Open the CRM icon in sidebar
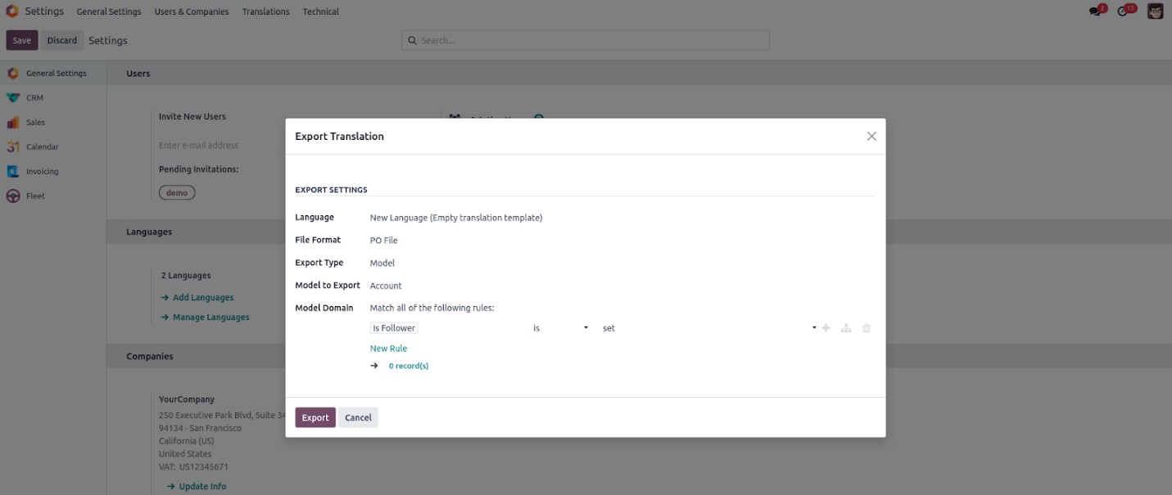The image size is (1172, 495). (13, 98)
